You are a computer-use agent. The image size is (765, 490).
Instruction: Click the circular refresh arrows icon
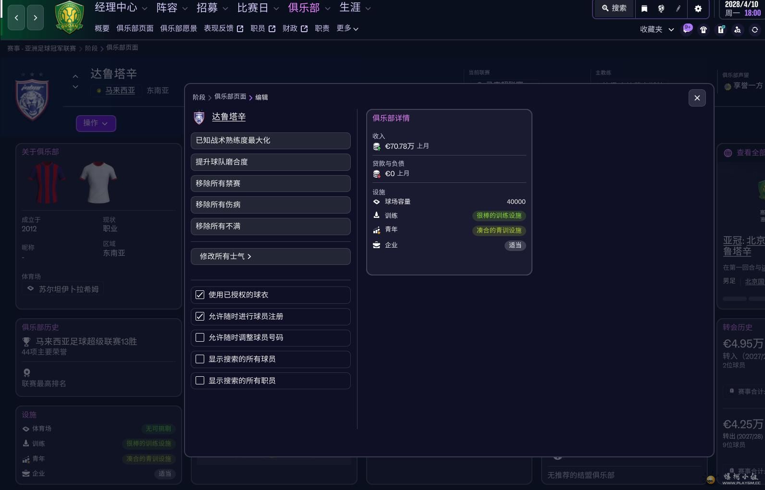(x=755, y=30)
